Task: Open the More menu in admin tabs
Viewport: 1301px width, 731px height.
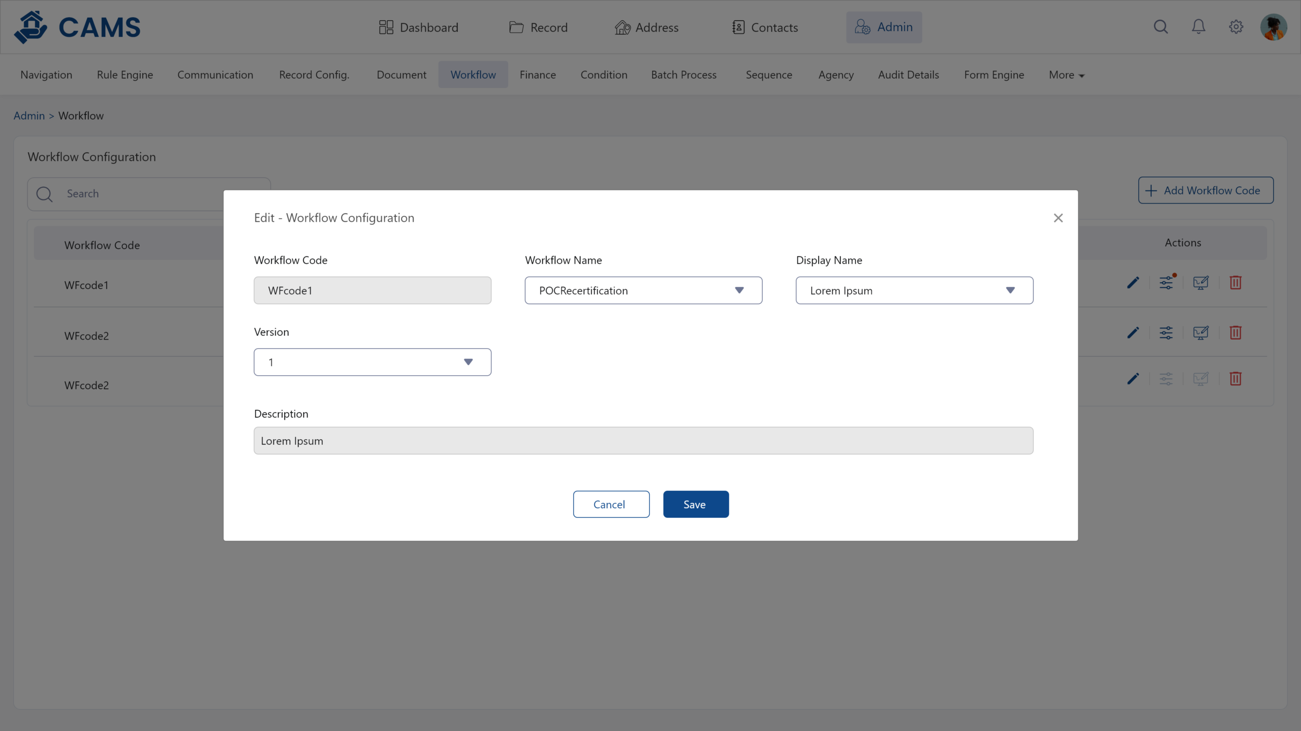Action: [x=1066, y=75]
